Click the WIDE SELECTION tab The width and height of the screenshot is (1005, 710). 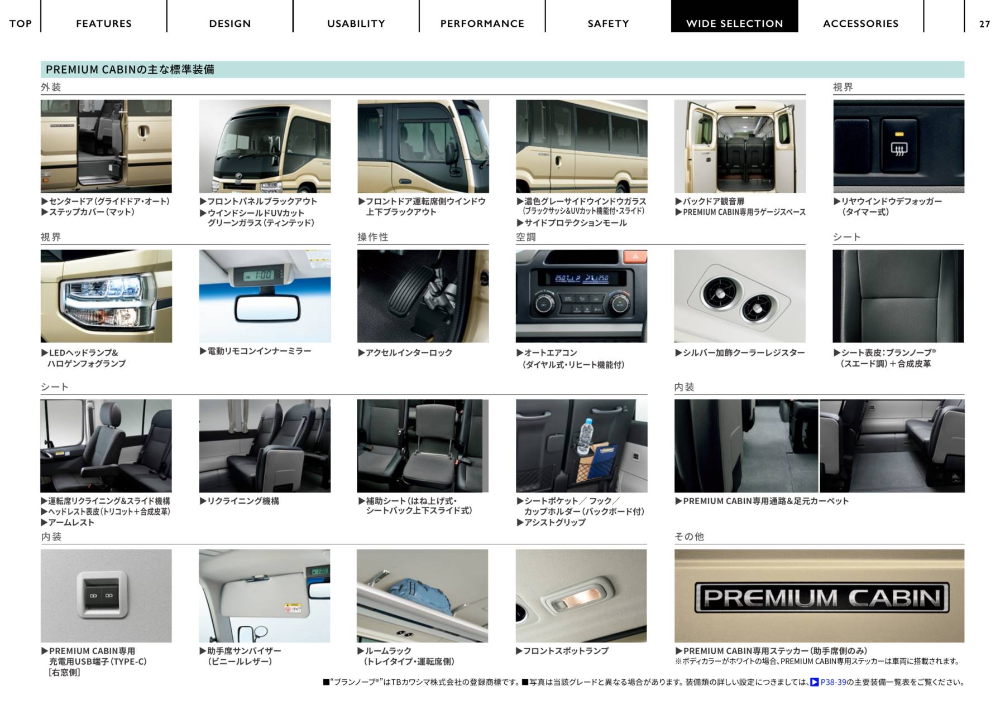(734, 23)
